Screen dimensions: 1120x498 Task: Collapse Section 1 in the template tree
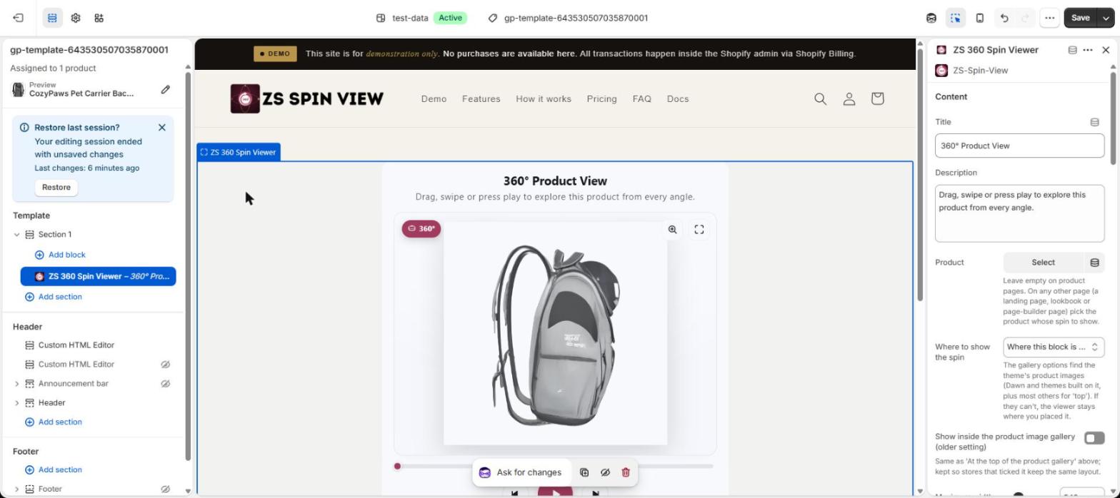tap(17, 235)
